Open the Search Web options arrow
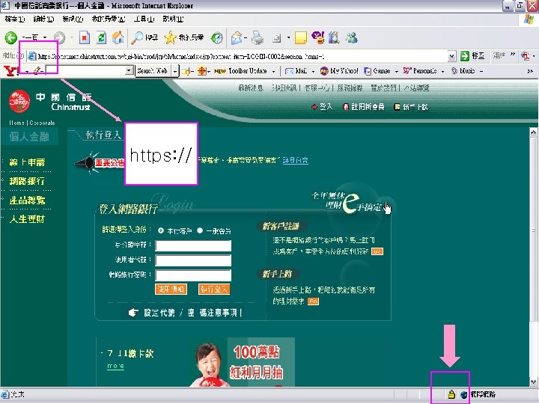Viewport: 539px width, 404px height. click(x=175, y=71)
